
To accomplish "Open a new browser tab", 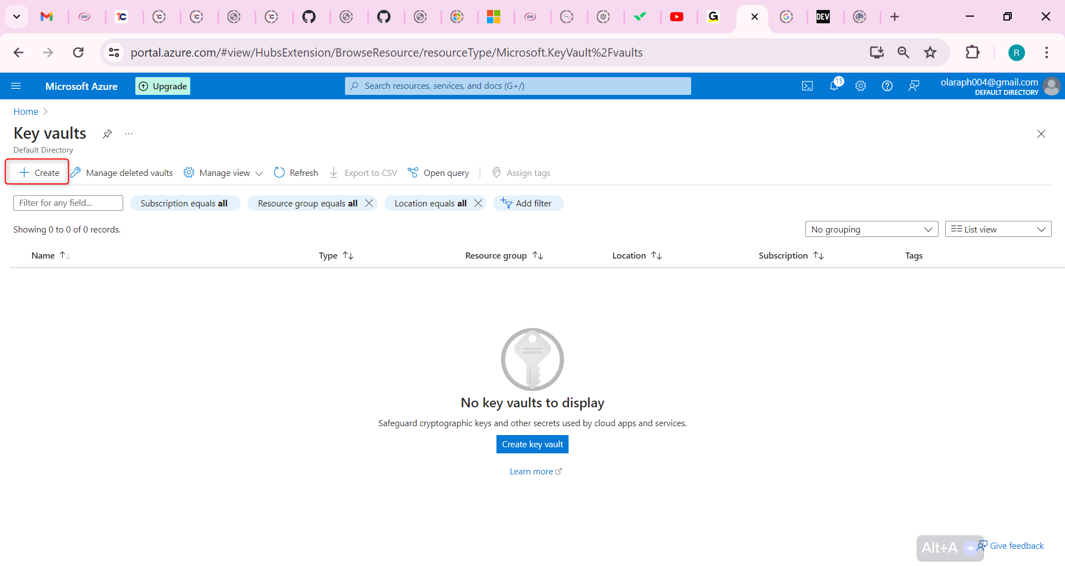I will (895, 17).
